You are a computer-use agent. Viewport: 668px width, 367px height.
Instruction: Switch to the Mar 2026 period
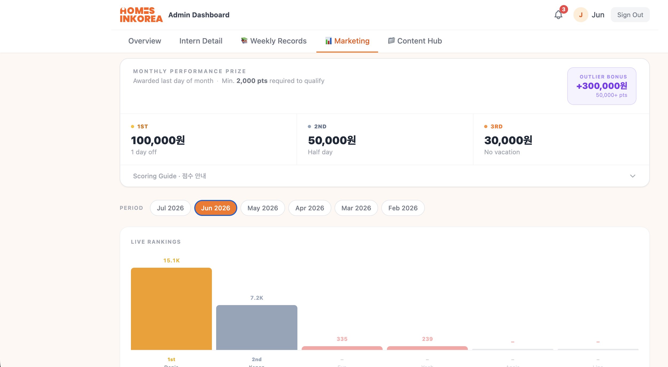(356, 208)
